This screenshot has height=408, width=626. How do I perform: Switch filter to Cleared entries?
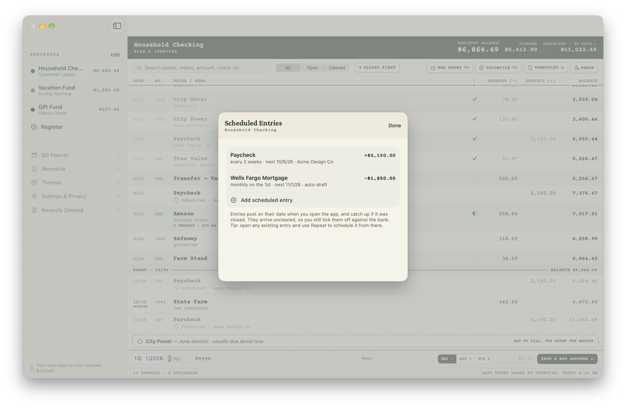[337, 68]
